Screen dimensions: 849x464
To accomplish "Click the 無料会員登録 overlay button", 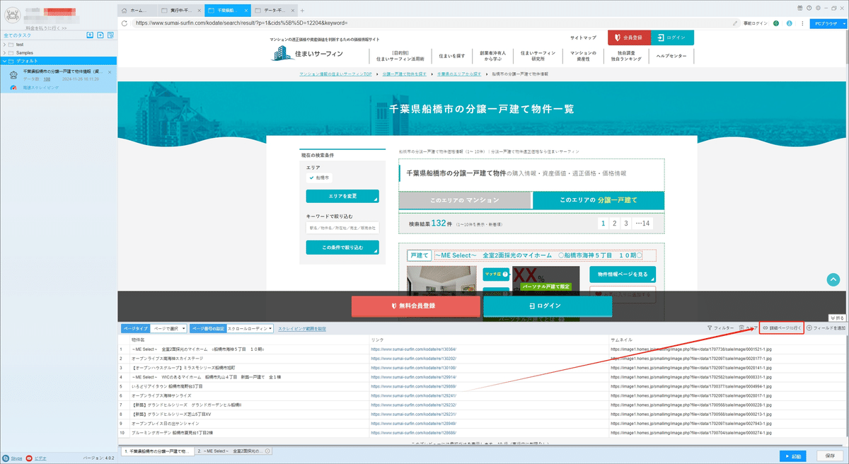I will 416,306.
